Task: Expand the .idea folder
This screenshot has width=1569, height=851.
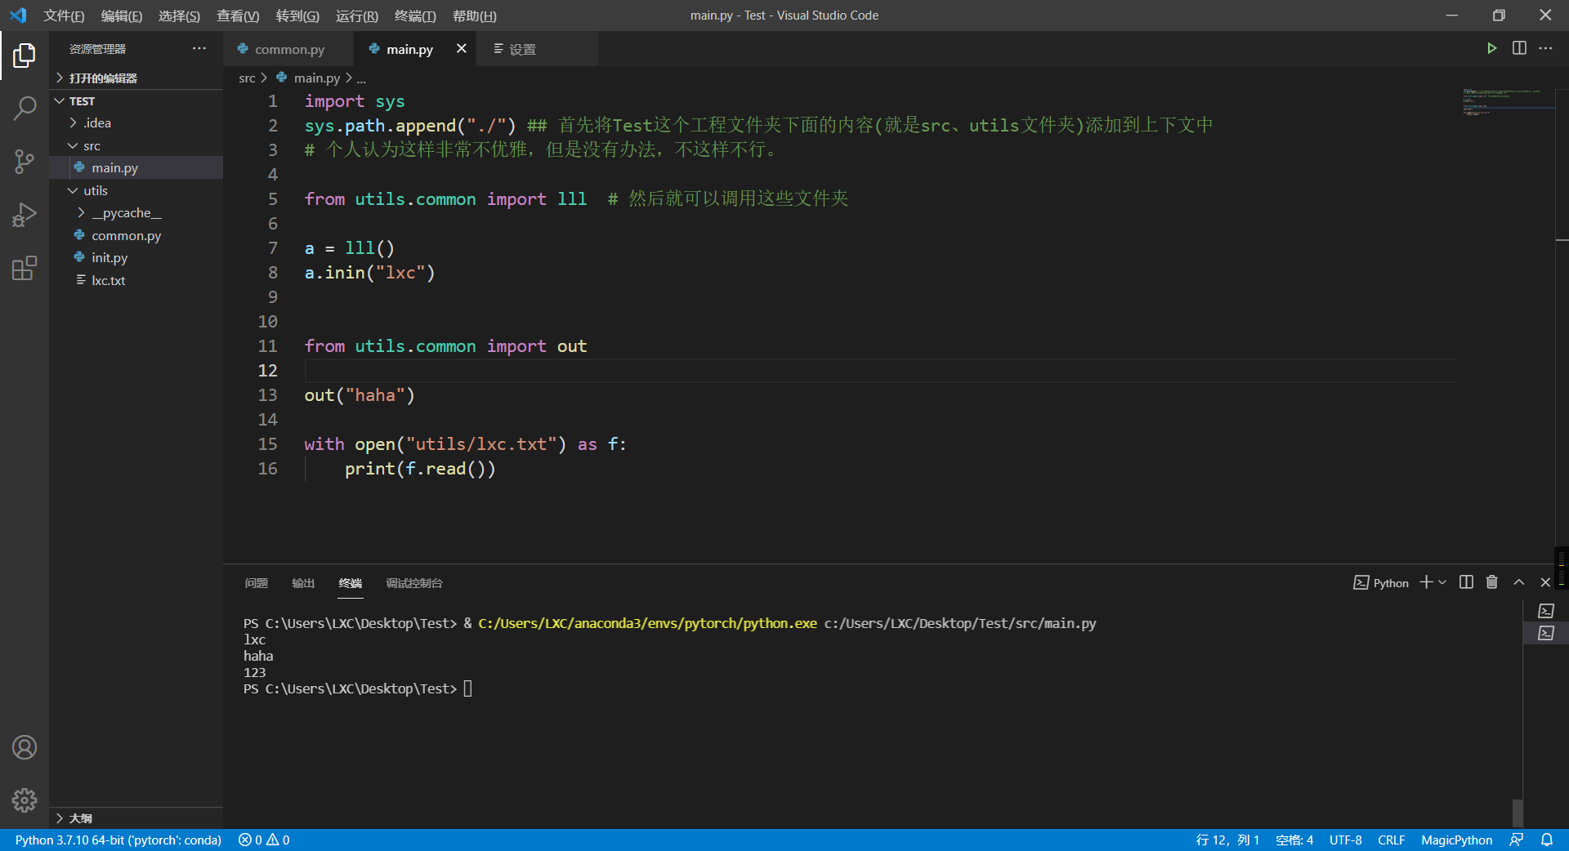Action: (136, 123)
